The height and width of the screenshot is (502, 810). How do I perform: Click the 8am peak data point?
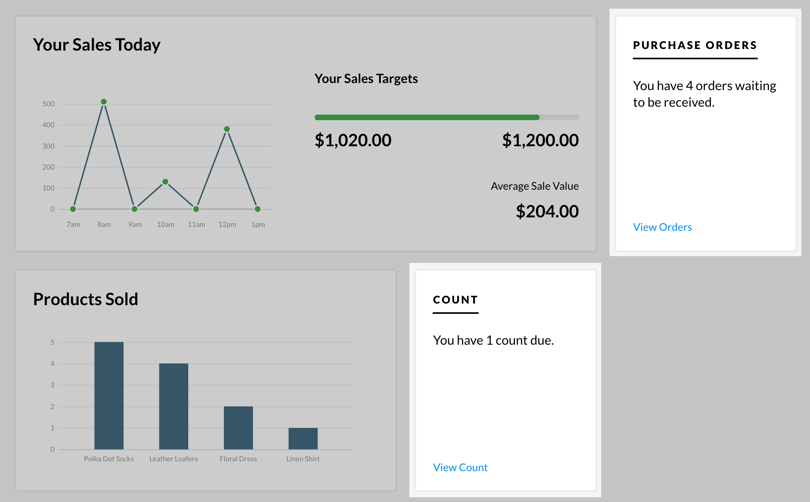tap(104, 102)
